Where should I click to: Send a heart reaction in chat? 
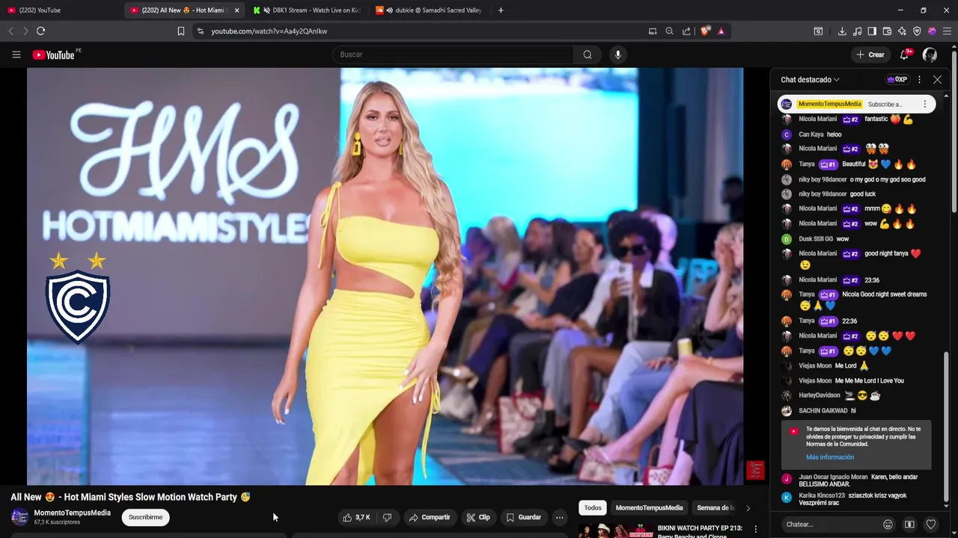[931, 525]
